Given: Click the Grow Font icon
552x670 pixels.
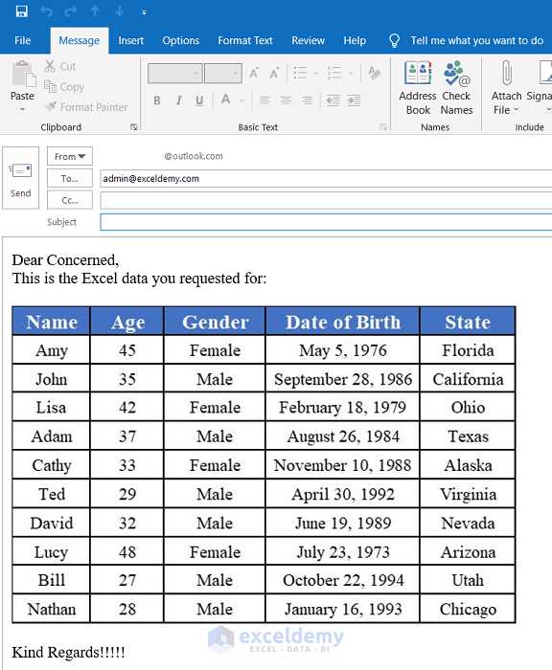Looking at the screenshot, I should [x=254, y=73].
